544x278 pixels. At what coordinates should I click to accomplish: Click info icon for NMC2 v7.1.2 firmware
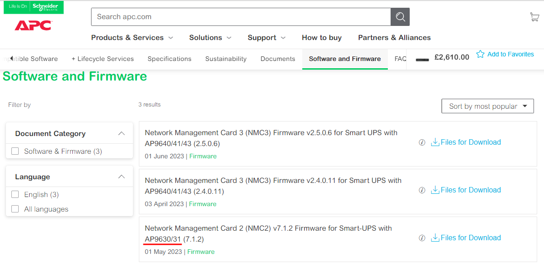pos(422,238)
